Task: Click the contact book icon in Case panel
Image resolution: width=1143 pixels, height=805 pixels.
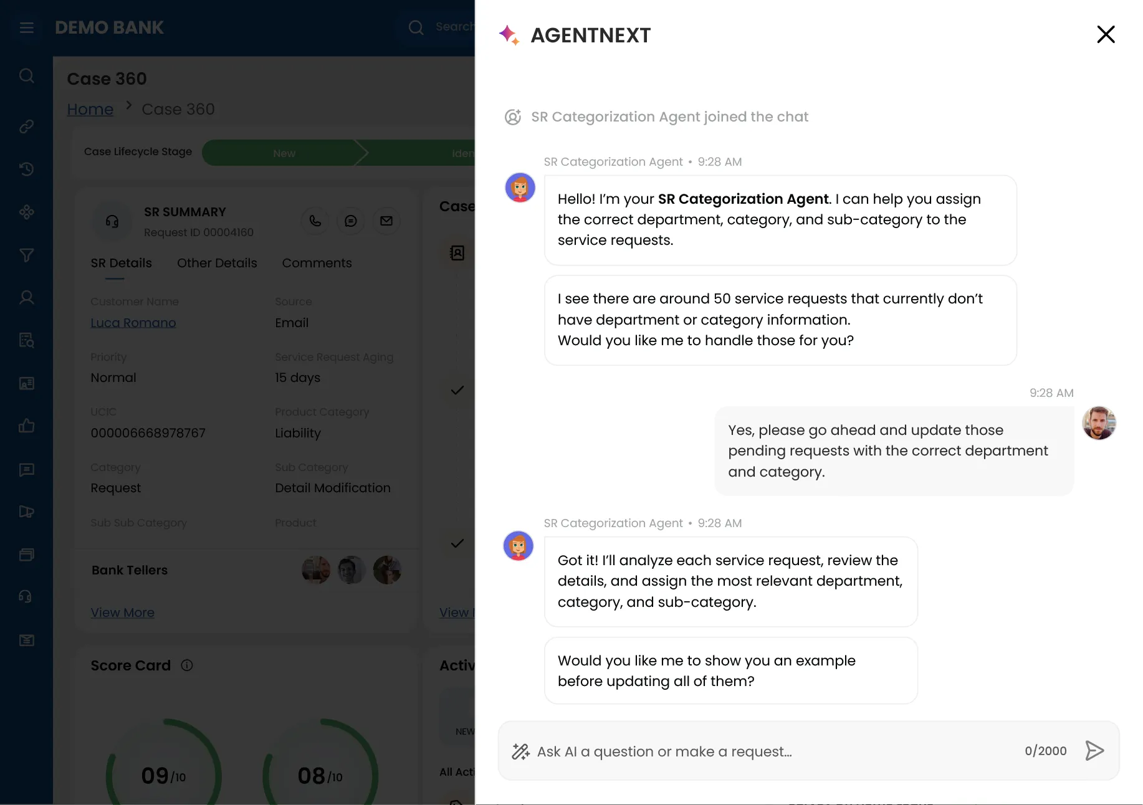Action: click(x=457, y=252)
